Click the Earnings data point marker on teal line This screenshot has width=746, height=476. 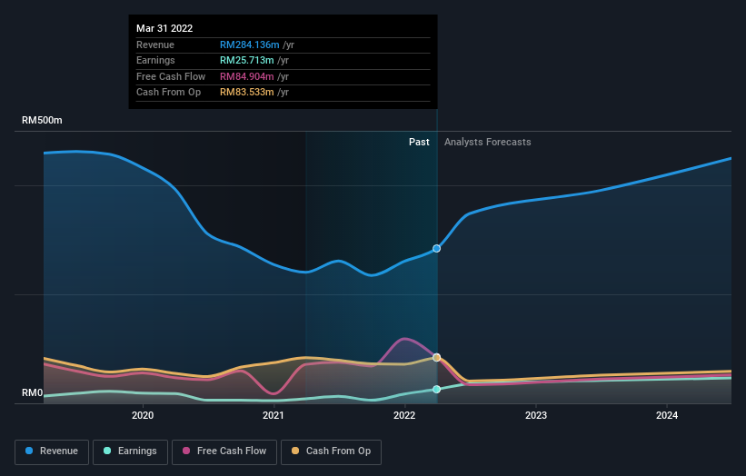(436, 389)
